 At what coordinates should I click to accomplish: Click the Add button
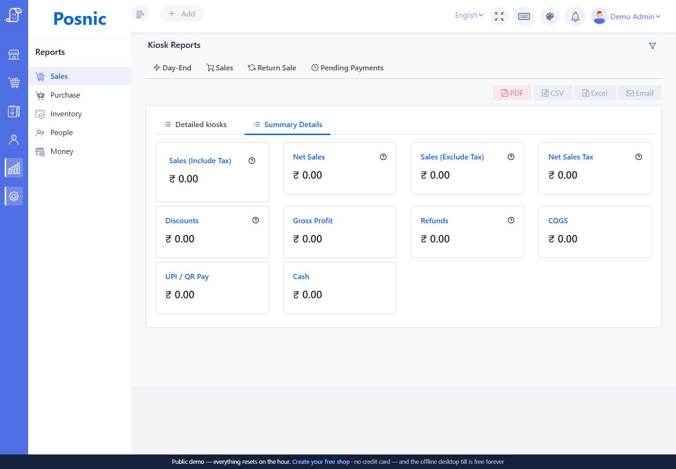[x=182, y=14]
